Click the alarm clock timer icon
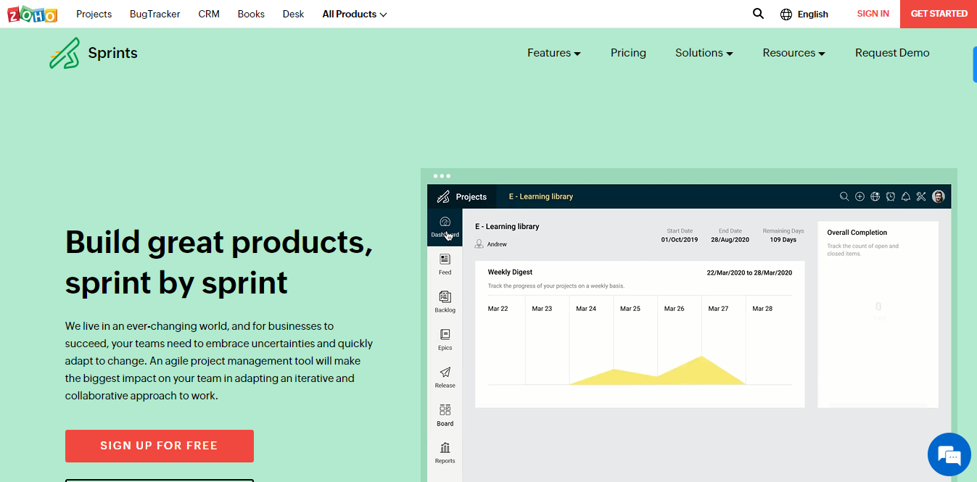 pos(891,196)
